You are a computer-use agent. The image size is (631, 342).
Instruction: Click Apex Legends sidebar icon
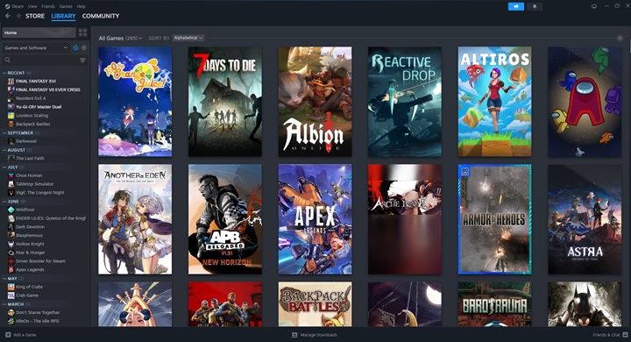pos(11,269)
